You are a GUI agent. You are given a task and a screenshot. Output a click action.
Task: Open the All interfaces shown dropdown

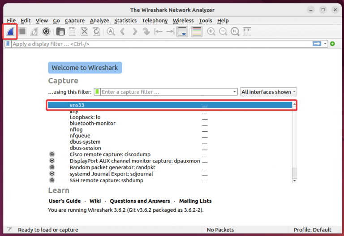(268, 92)
